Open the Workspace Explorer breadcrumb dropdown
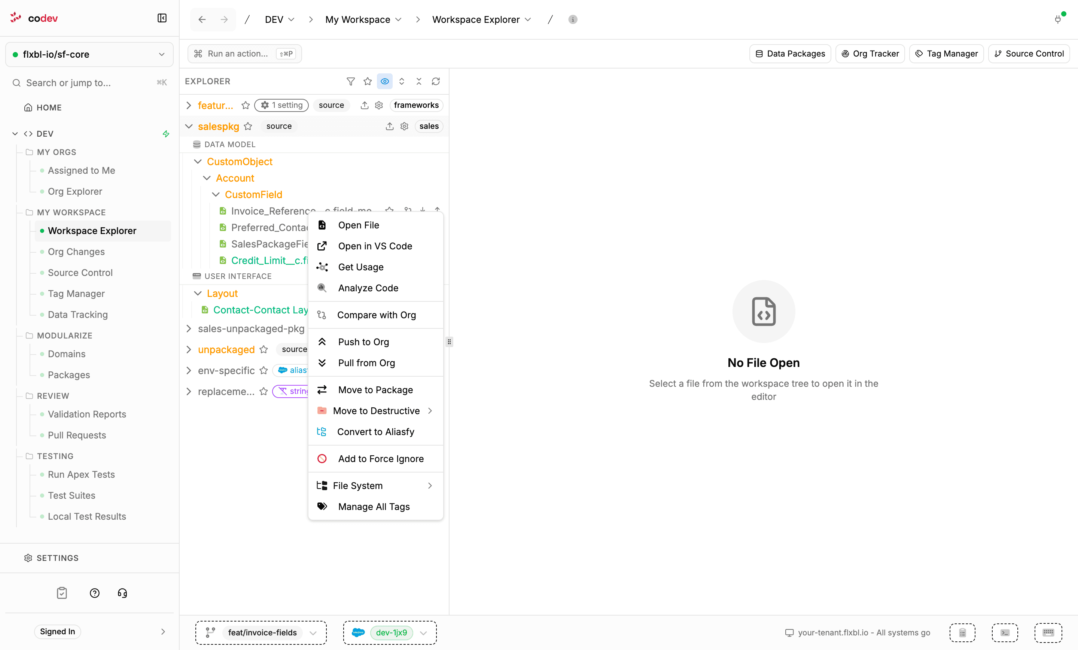The width and height of the screenshot is (1078, 650). point(481,19)
